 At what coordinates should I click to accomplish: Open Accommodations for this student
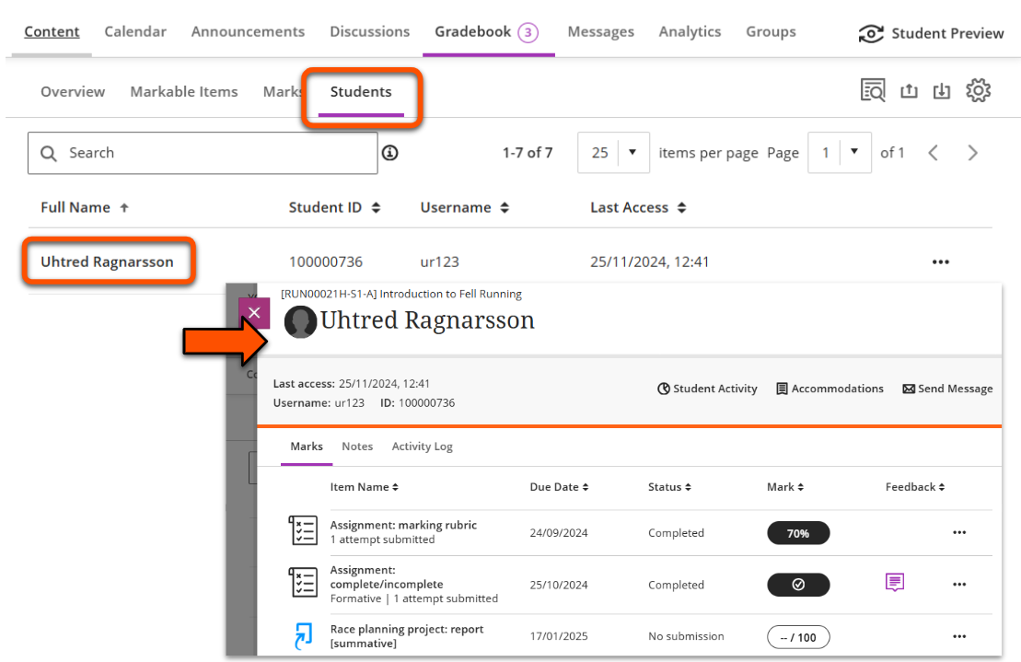tap(830, 389)
